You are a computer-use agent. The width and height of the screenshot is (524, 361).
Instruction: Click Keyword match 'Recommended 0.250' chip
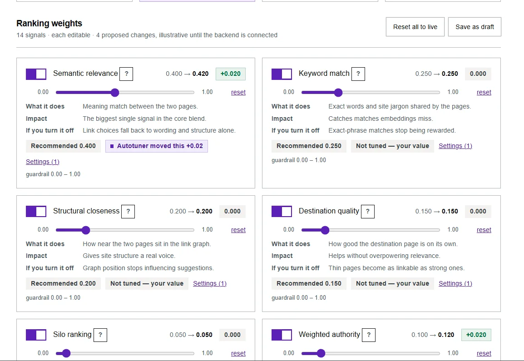[309, 146]
